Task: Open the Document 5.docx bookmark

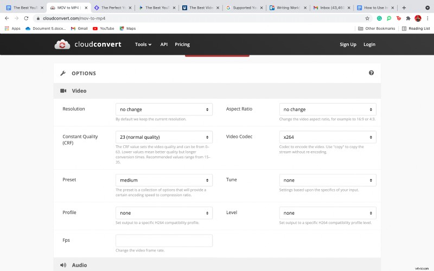Action: 46,29
